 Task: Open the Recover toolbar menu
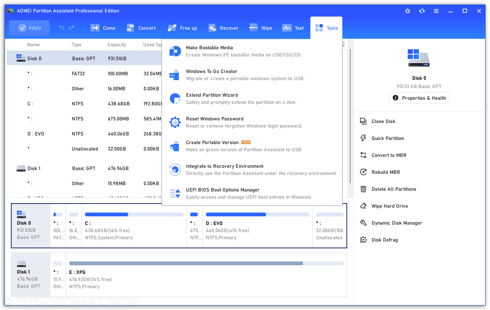(x=223, y=28)
